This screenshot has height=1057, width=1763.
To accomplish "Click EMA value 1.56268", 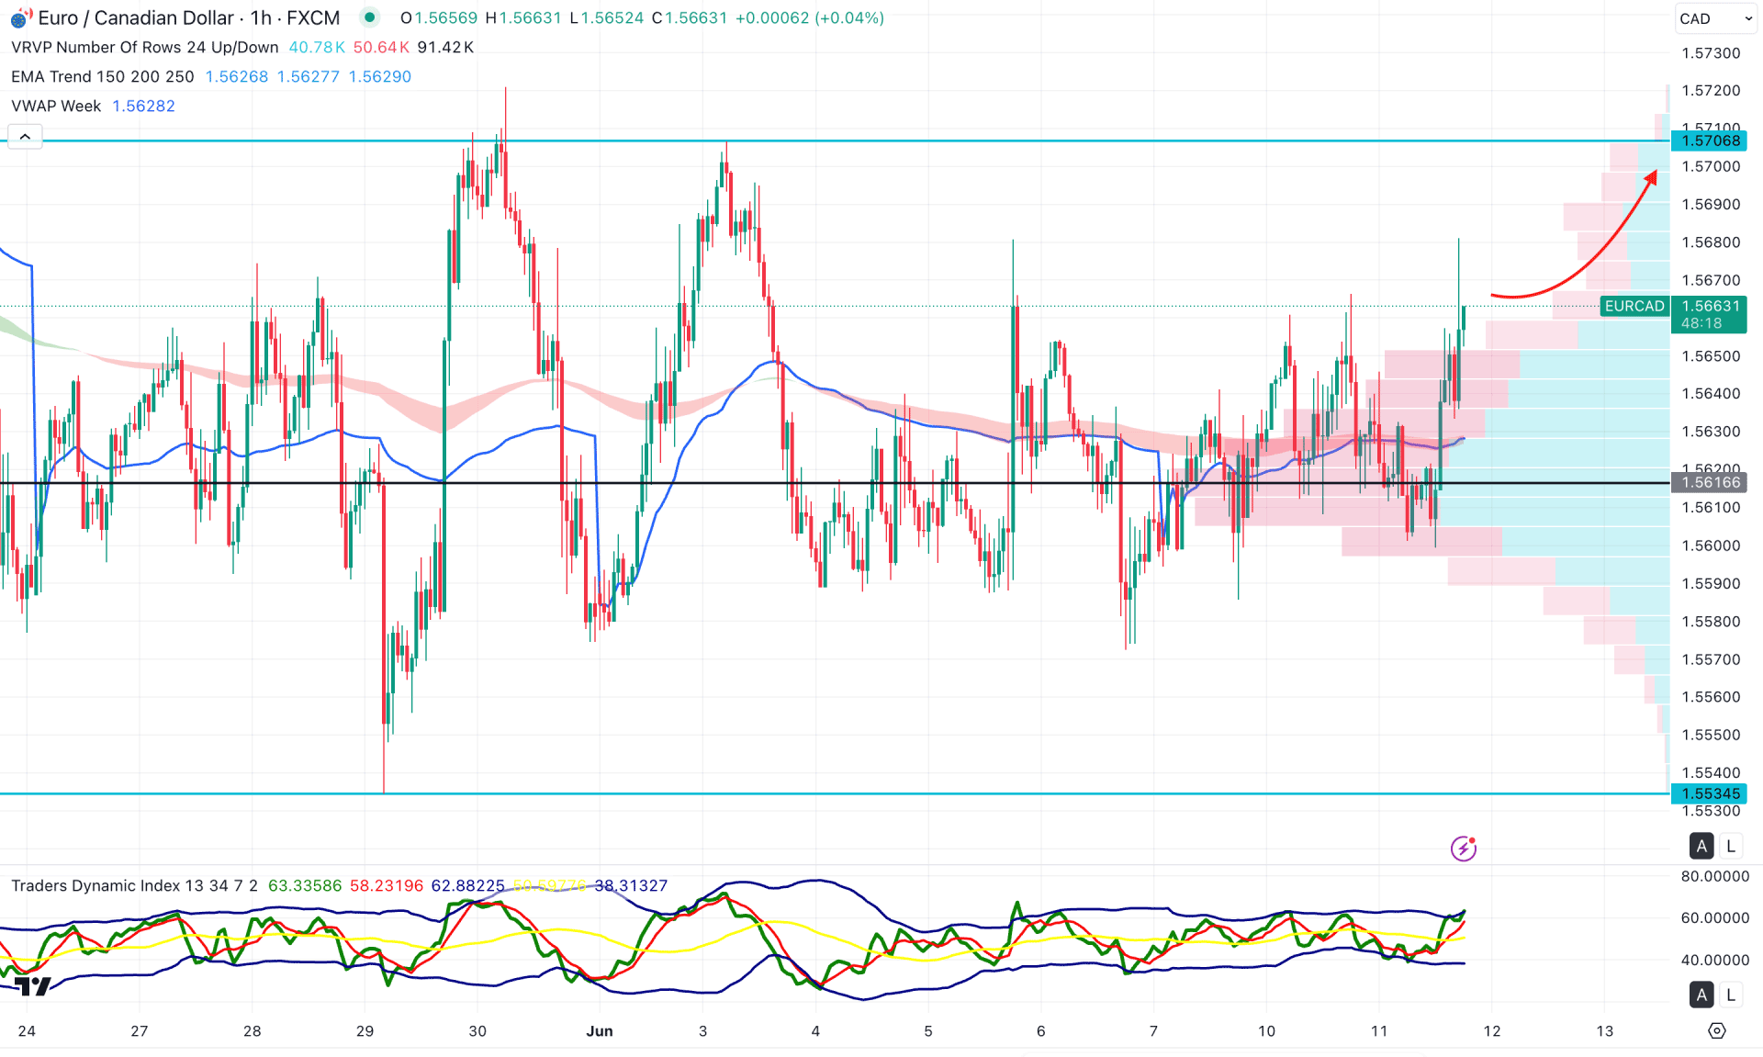I will pyautogui.click(x=237, y=76).
